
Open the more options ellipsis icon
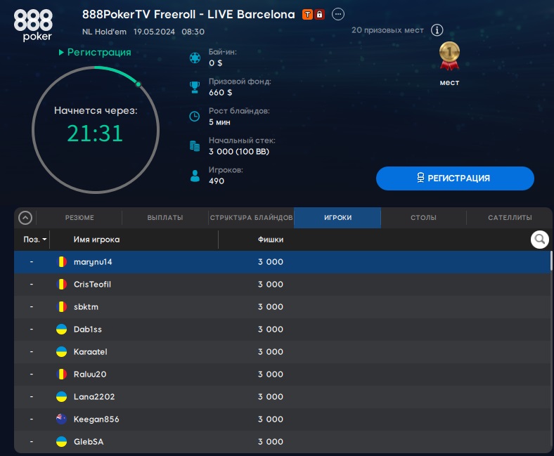point(338,15)
